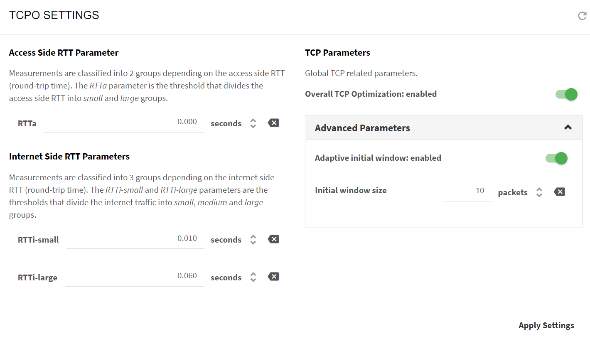Increase RTTi-large using the up stepper arrow
Screen dimensions: 590x351
[253, 274]
